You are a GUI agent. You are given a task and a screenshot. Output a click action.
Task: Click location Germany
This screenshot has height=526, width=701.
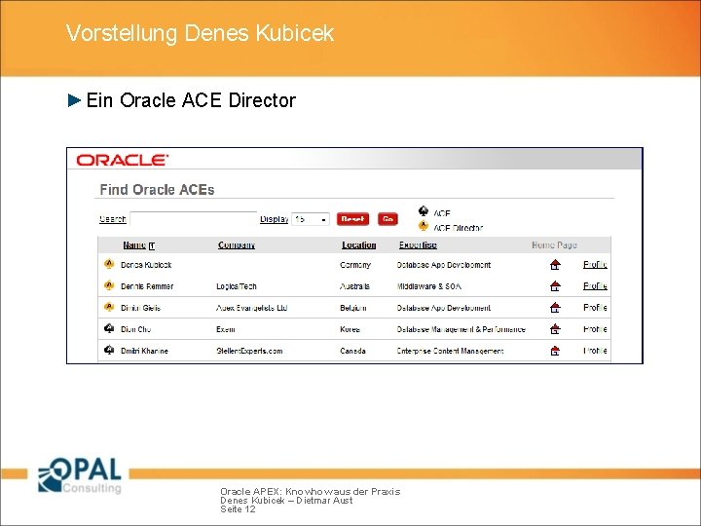pyautogui.click(x=355, y=265)
